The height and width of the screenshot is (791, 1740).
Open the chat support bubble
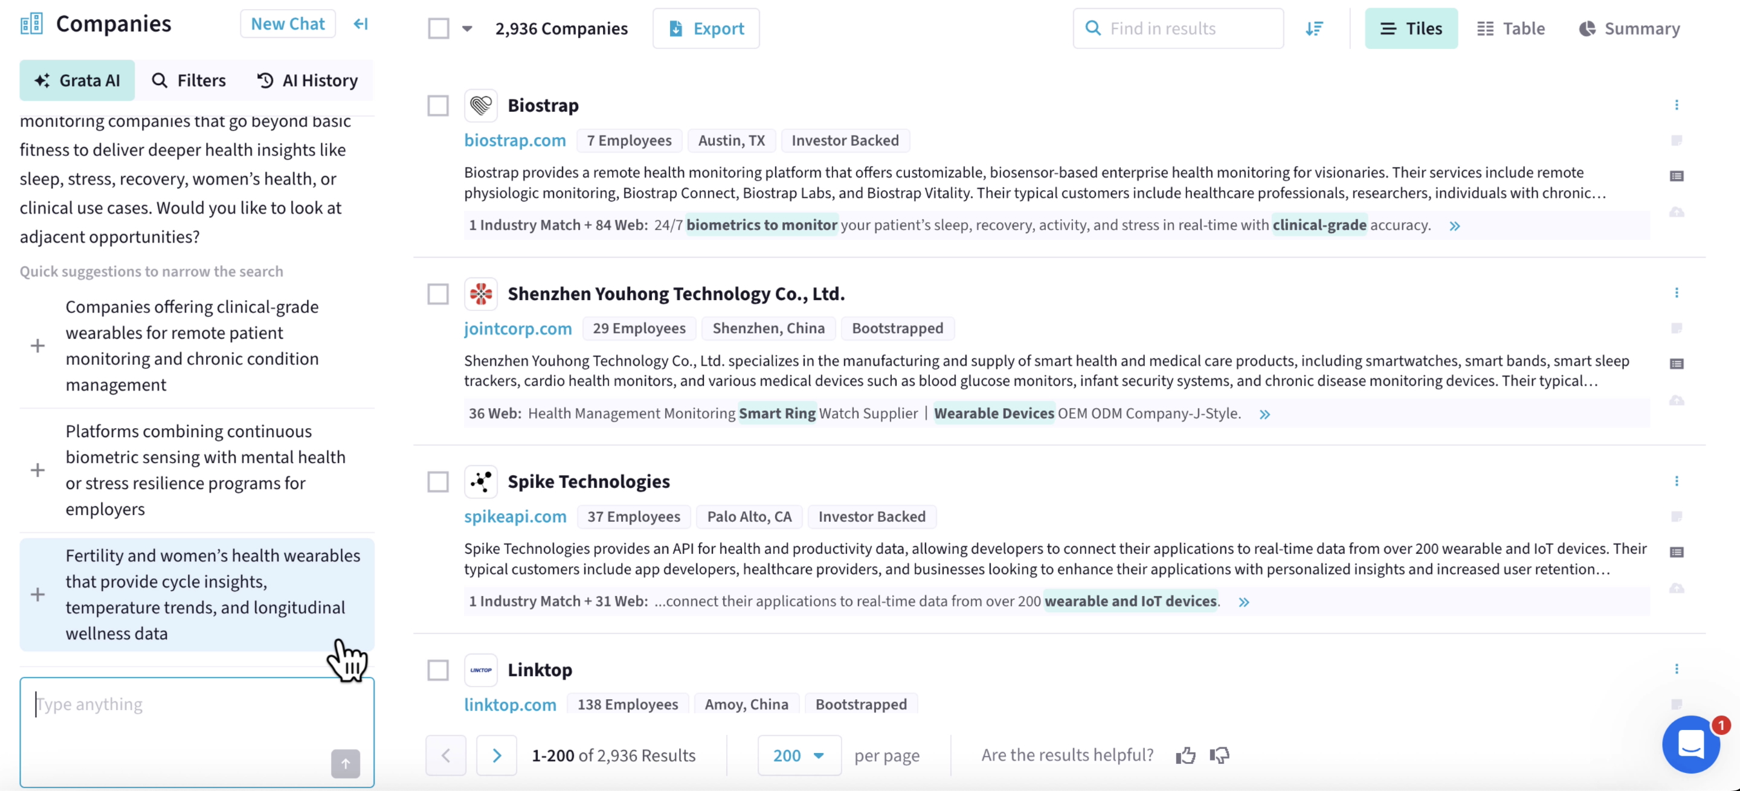pyautogui.click(x=1692, y=745)
